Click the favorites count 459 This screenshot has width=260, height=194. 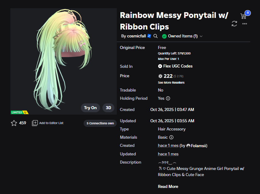pos(23,123)
